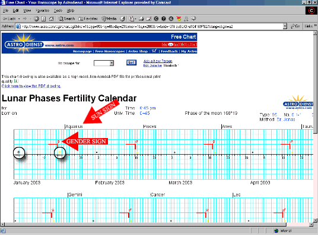Expand the address bar dropdown arrow
The width and height of the screenshot is (318, 235).
(285, 26)
